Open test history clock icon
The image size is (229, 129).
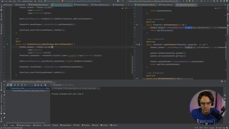(x=35, y=85)
